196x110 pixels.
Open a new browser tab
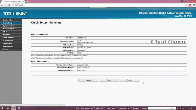27,2
